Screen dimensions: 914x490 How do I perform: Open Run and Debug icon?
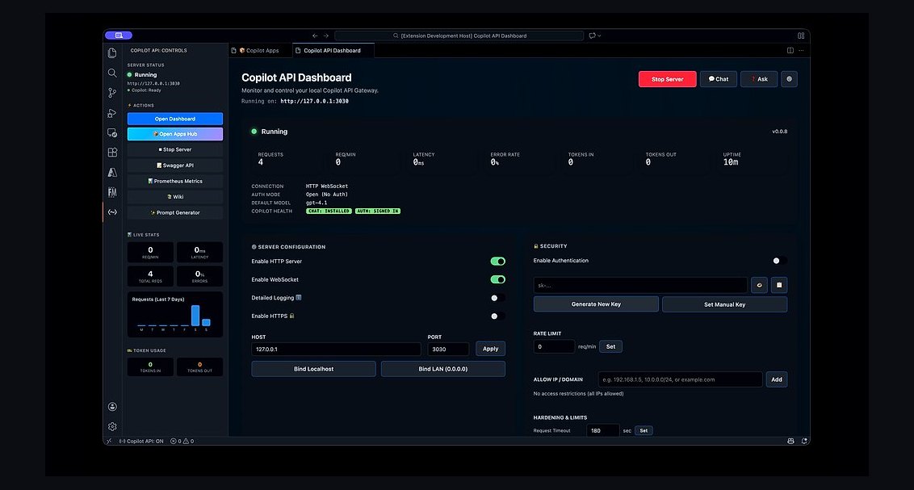click(112, 113)
